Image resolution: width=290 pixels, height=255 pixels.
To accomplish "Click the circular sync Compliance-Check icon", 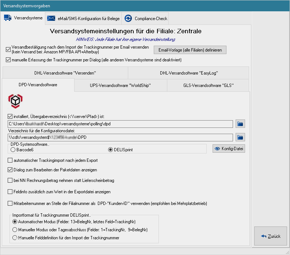I will point(128,18).
